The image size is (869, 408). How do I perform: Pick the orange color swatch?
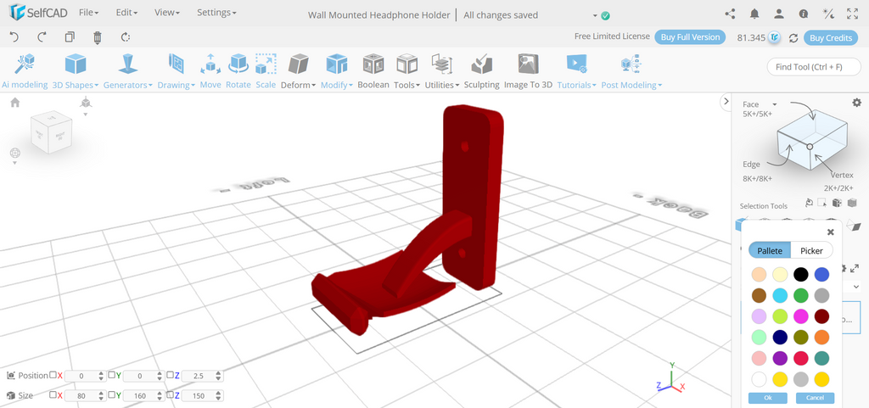click(x=822, y=337)
